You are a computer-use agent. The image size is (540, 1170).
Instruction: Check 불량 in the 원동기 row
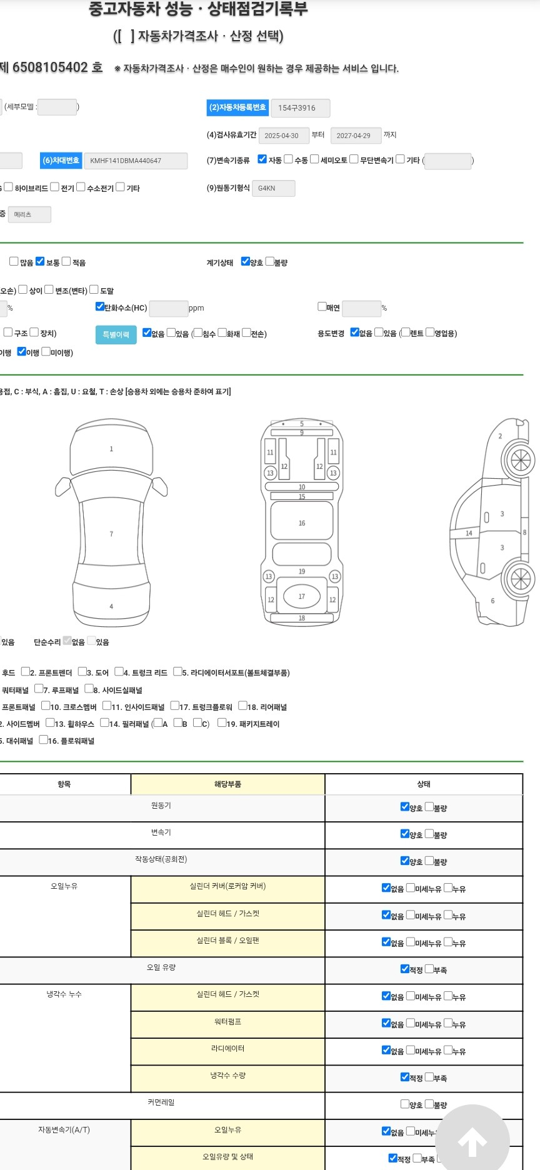point(429,807)
